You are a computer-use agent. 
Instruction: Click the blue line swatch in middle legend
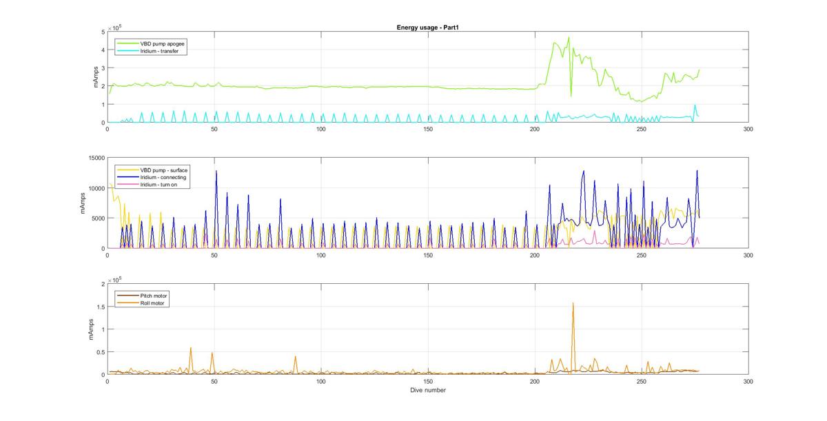pyautogui.click(x=128, y=177)
